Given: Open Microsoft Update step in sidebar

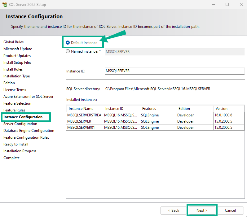Looking at the screenshot, I should pyautogui.click(x=18, y=49).
